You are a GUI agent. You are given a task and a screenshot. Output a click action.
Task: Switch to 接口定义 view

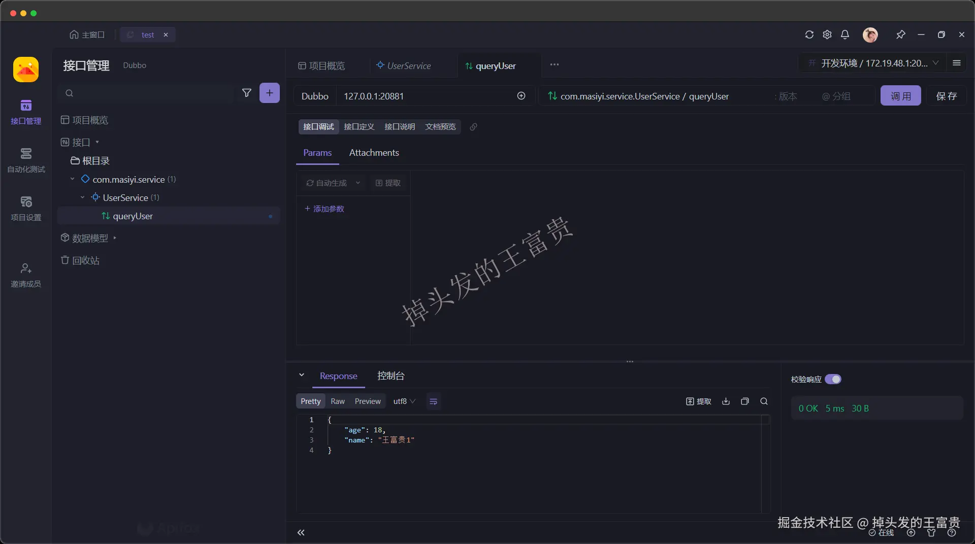359,127
